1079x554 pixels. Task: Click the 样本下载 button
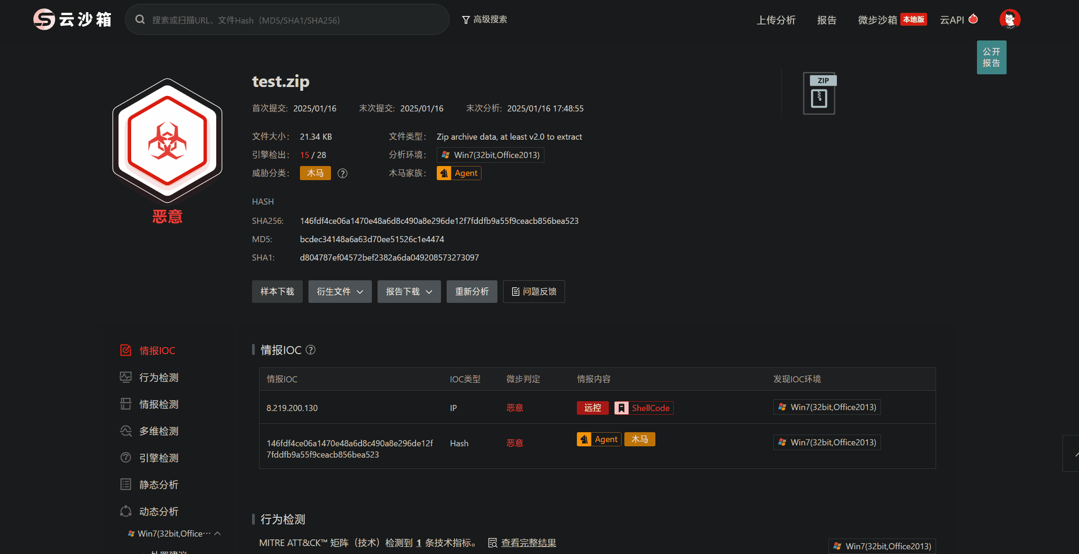277,292
